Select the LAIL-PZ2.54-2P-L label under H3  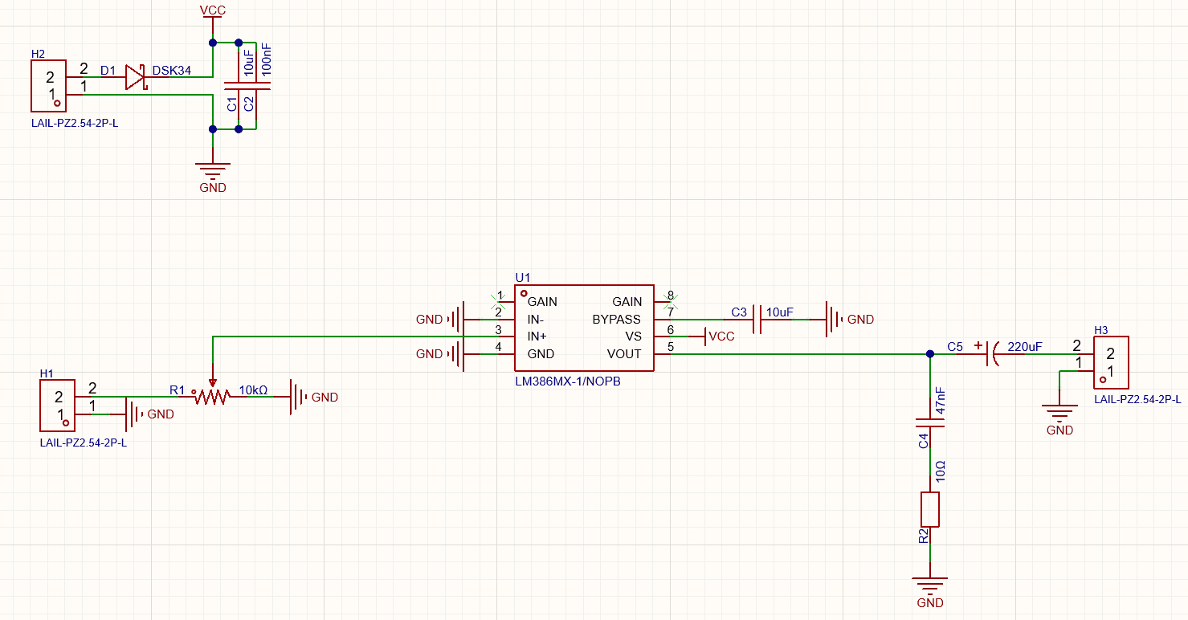[1137, 399]
